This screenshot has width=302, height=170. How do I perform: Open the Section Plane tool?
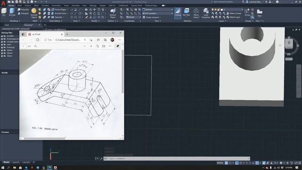point(113,13)
